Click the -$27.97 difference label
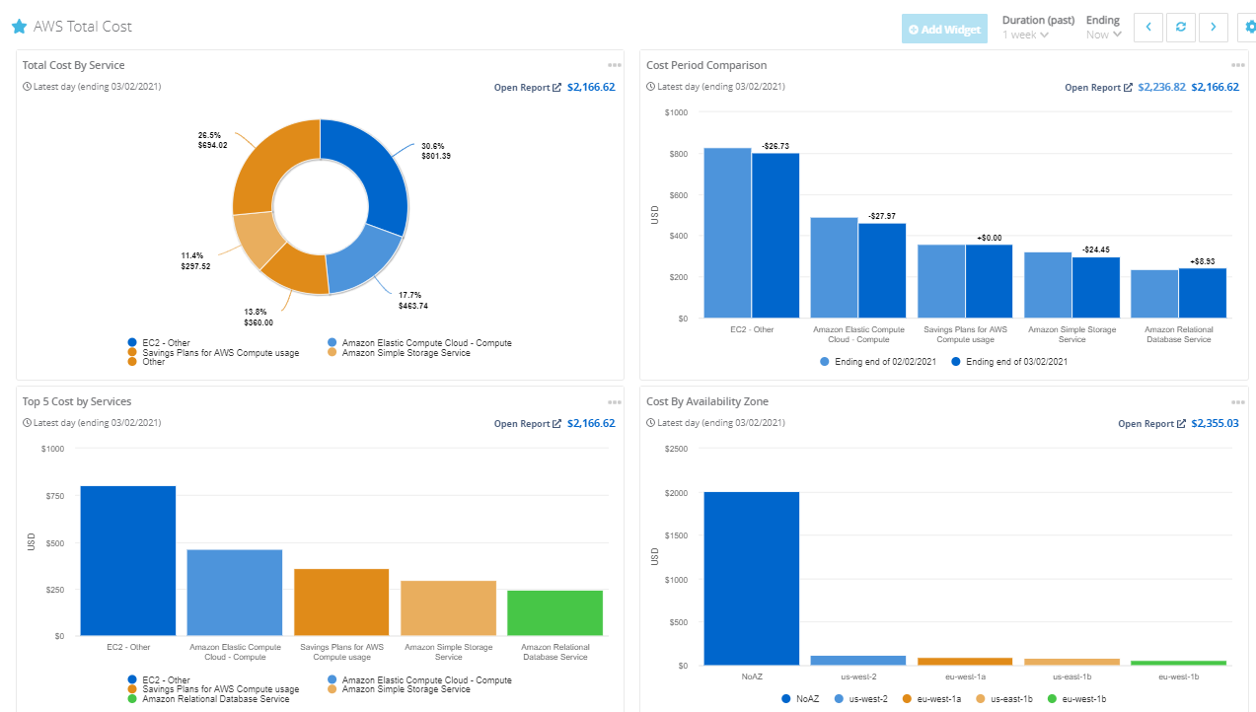This screenshot has height=712, width=1256. coord(882,216)
